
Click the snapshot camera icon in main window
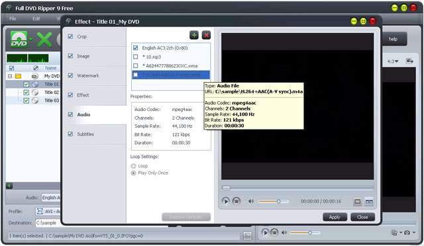point(407,233)
